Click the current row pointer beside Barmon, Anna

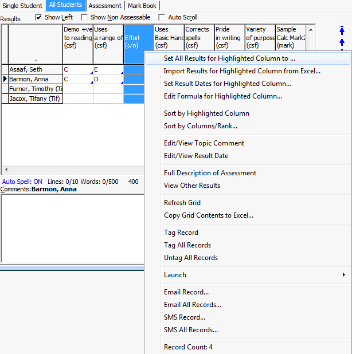pos(5,79)
